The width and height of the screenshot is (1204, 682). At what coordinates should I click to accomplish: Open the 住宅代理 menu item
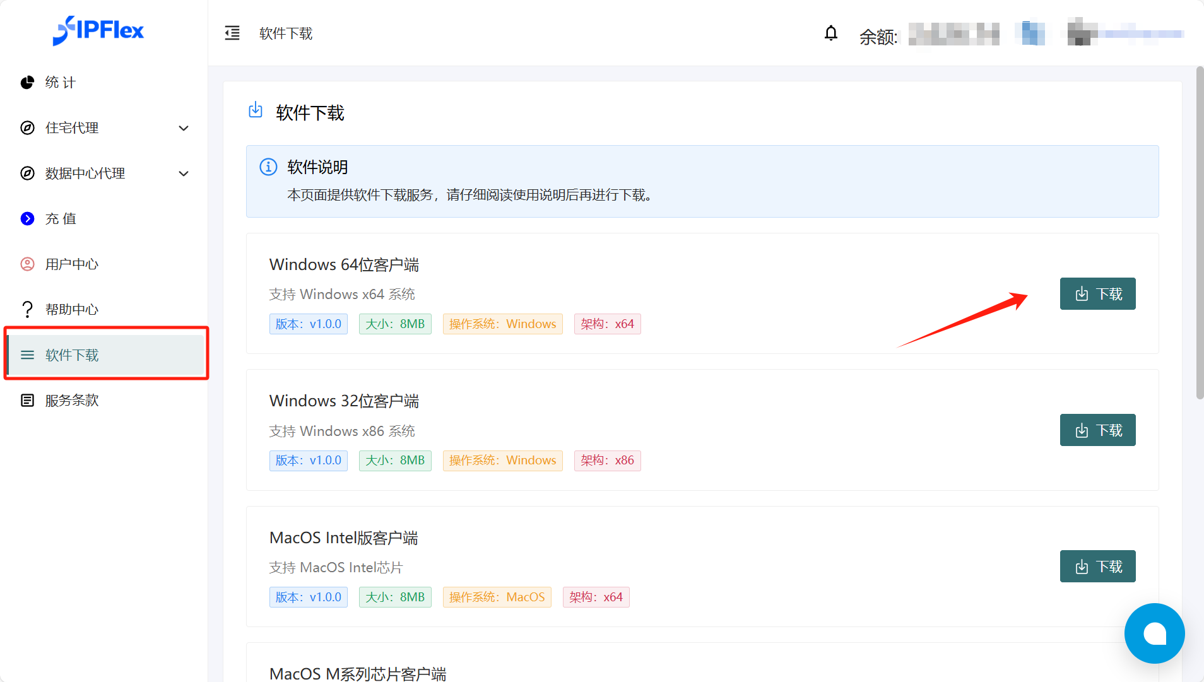(72, 128)
